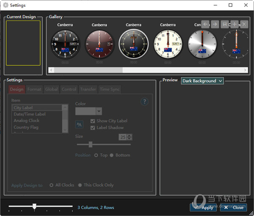Expand the Color dropdown
254x216 pixels.
[99, 111]
